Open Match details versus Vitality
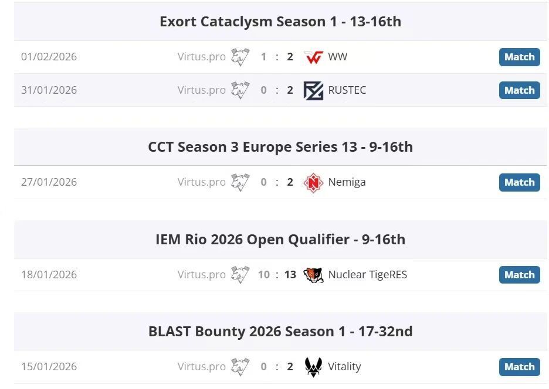Image resolution: width=549 pixels, height=389 pixels. tap(519, 367)
